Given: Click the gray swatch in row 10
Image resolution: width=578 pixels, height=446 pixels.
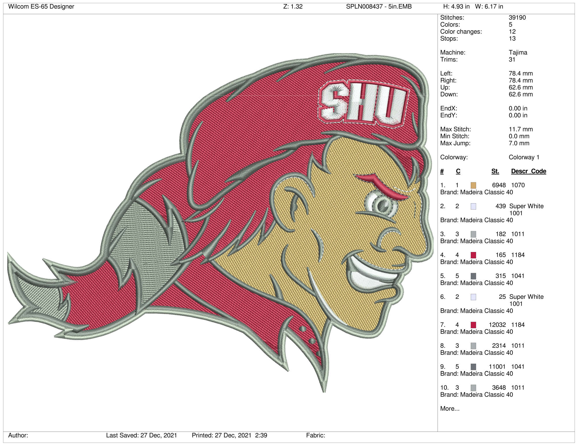Looking at the screenshot, I should point(473,388).
